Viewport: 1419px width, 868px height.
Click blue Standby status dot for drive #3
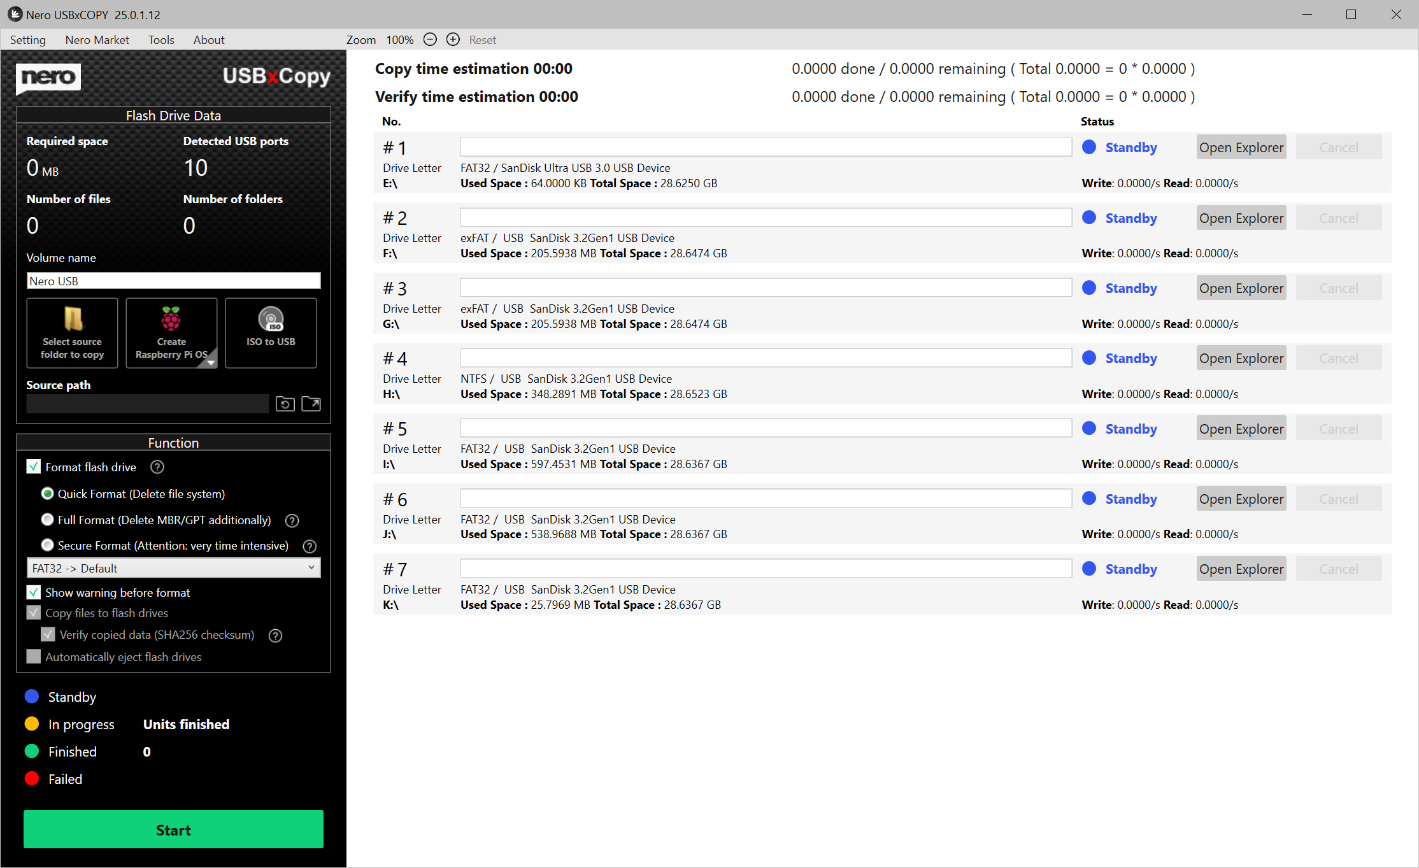click(x=1089, y=288)
